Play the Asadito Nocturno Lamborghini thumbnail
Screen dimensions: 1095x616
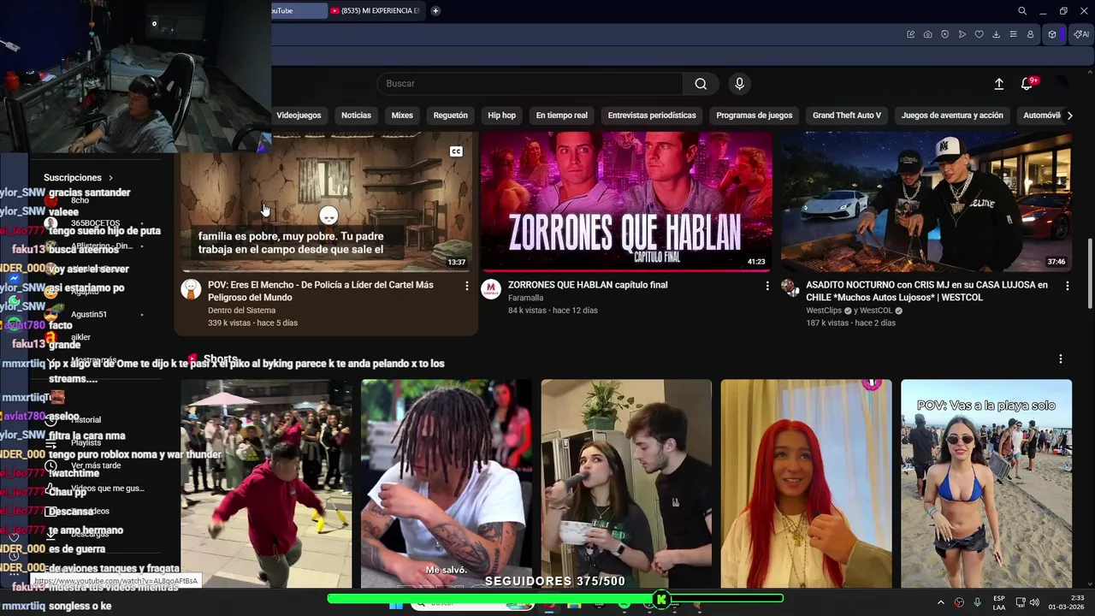[x=926, y=203]
